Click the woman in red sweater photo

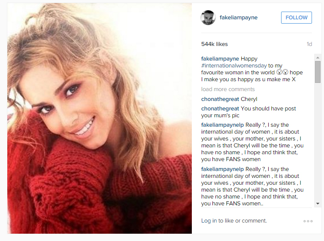tap(100, 118)
